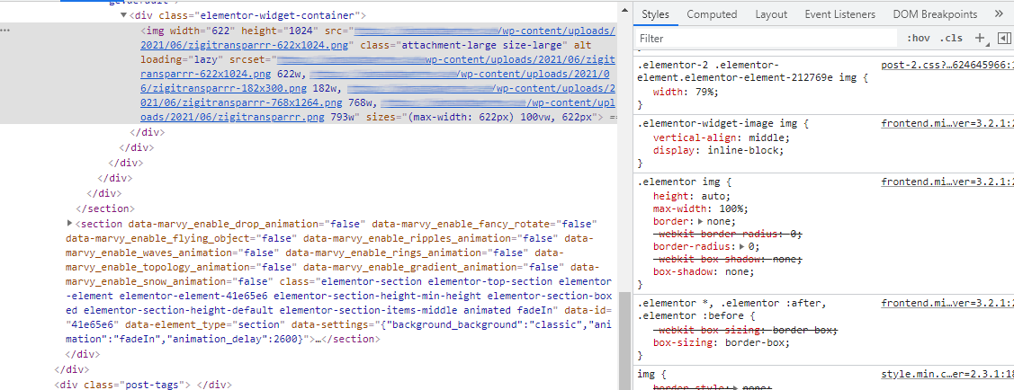Expand the collapsed section ellipsis content
The image size is (1014, 390).
coord(317,339)
